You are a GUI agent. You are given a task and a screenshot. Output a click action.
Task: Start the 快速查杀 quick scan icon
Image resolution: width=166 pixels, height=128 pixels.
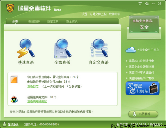click(x=26, y=48)
